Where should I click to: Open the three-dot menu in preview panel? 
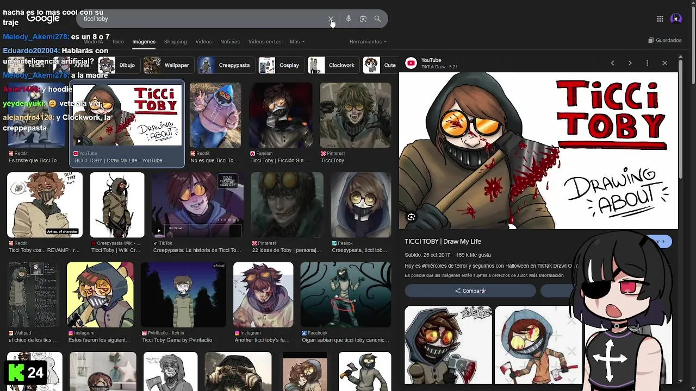647,63
